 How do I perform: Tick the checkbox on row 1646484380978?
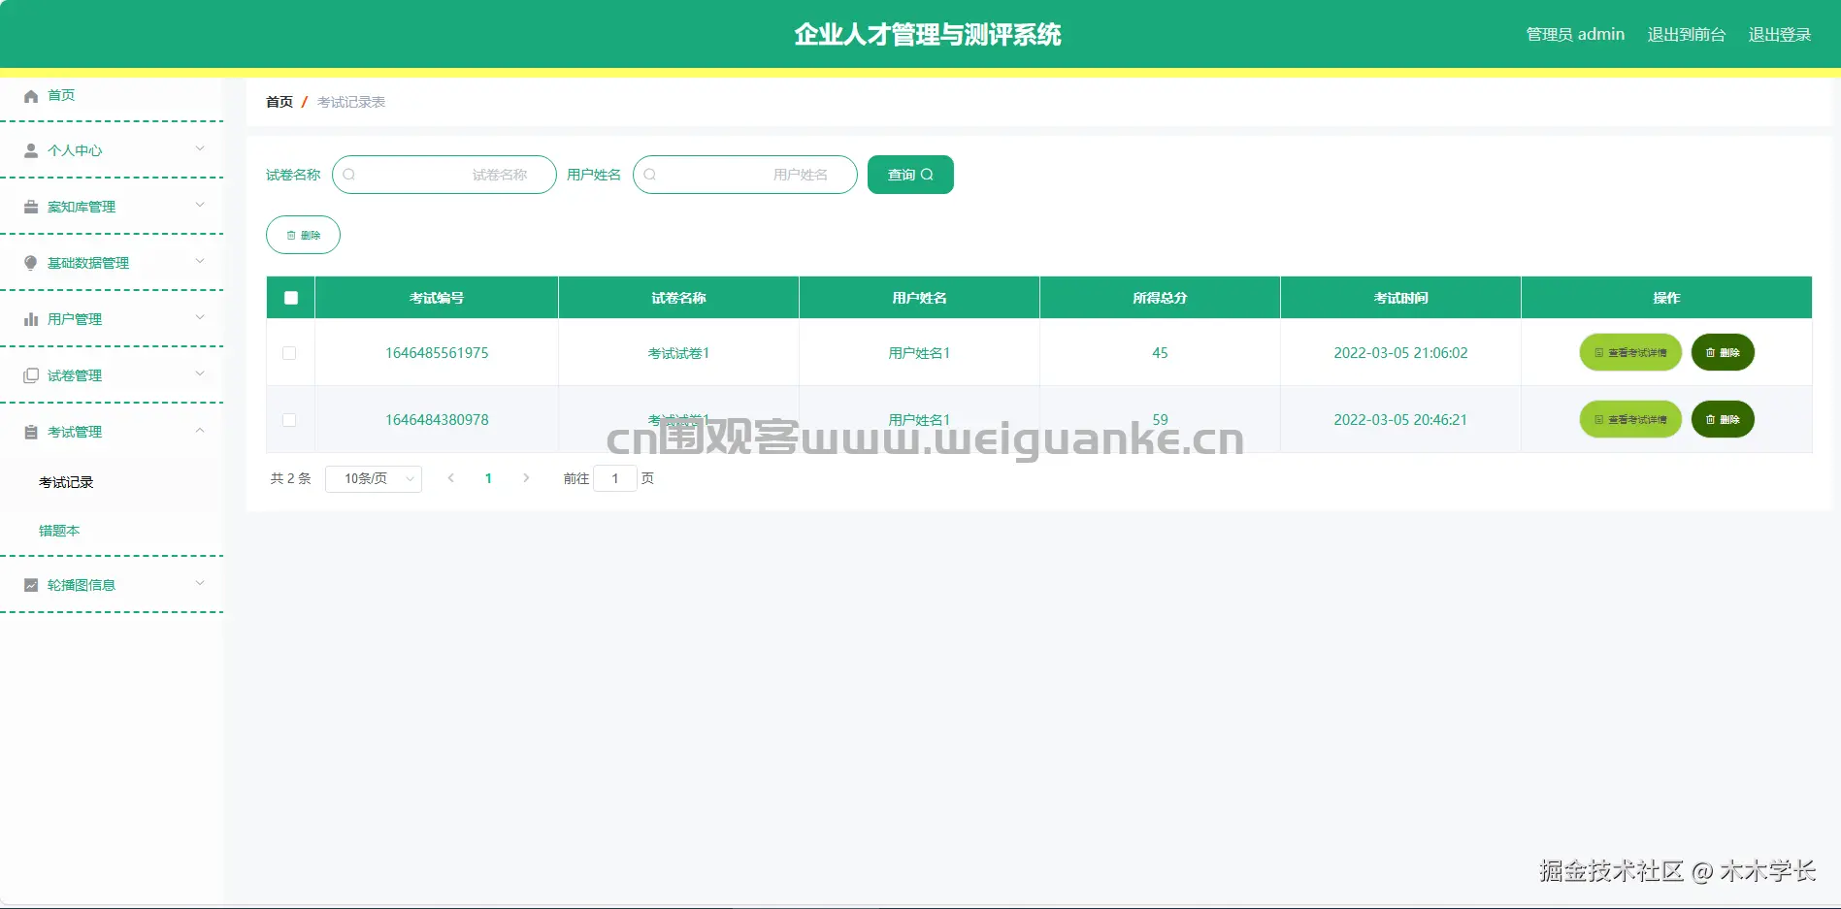pos(289,419)
